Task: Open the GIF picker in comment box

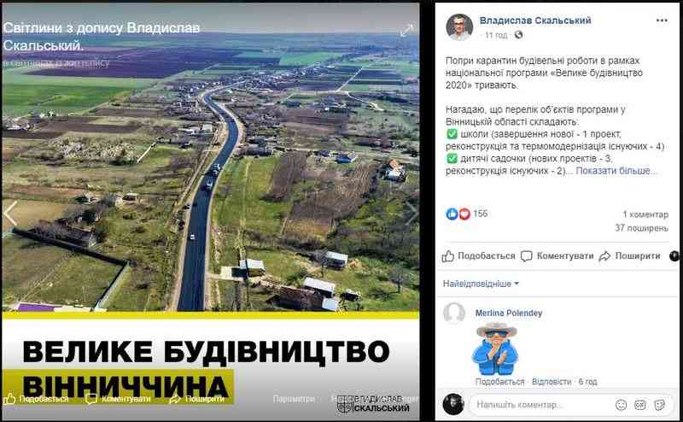Action: pos(639,405)
